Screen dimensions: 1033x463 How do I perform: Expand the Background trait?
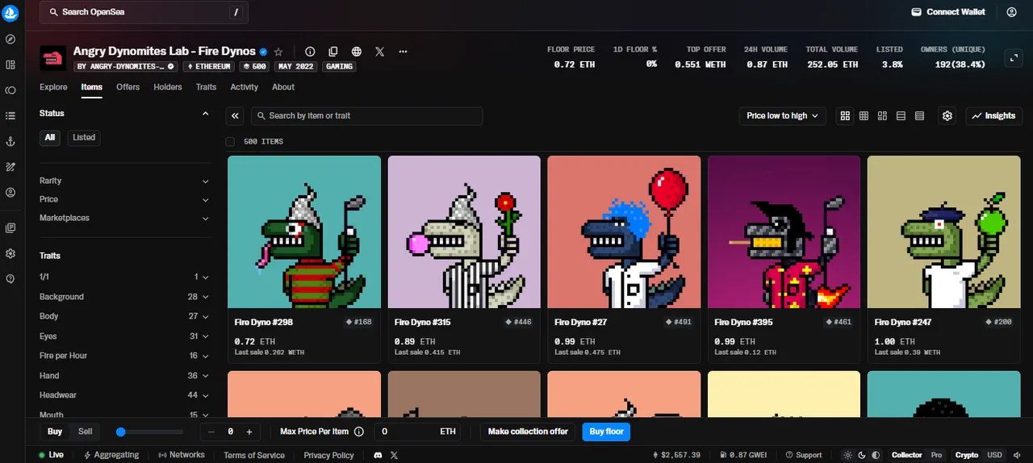(124, 297)
